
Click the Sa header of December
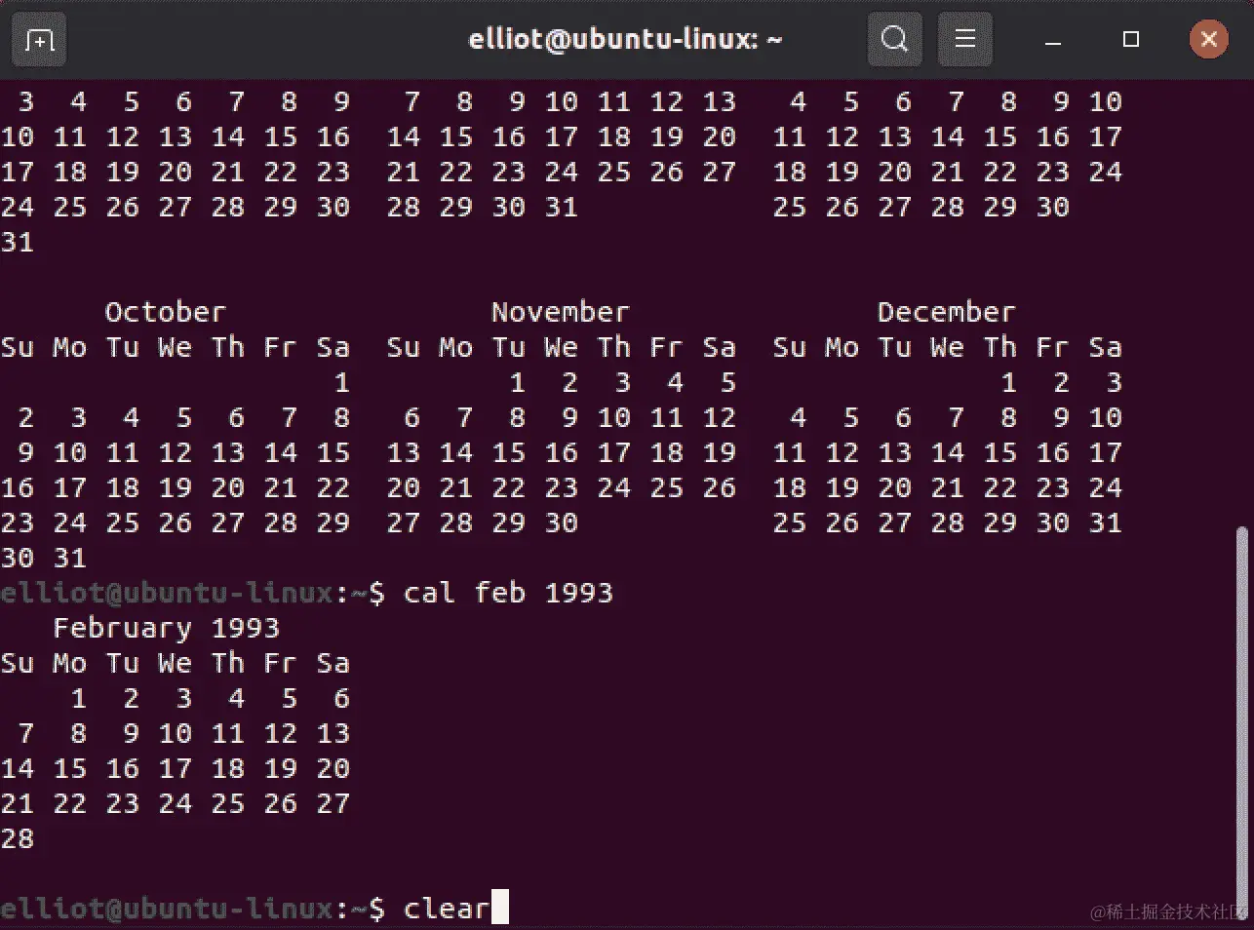pos(1105,347)
